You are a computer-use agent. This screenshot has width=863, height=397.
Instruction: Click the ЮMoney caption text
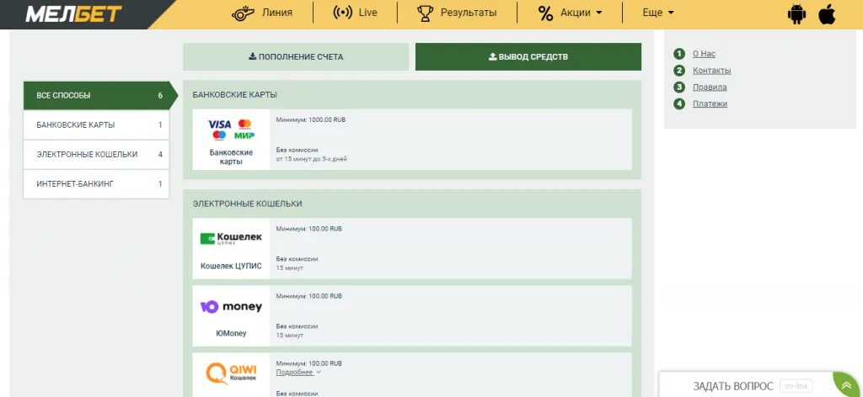231,333
